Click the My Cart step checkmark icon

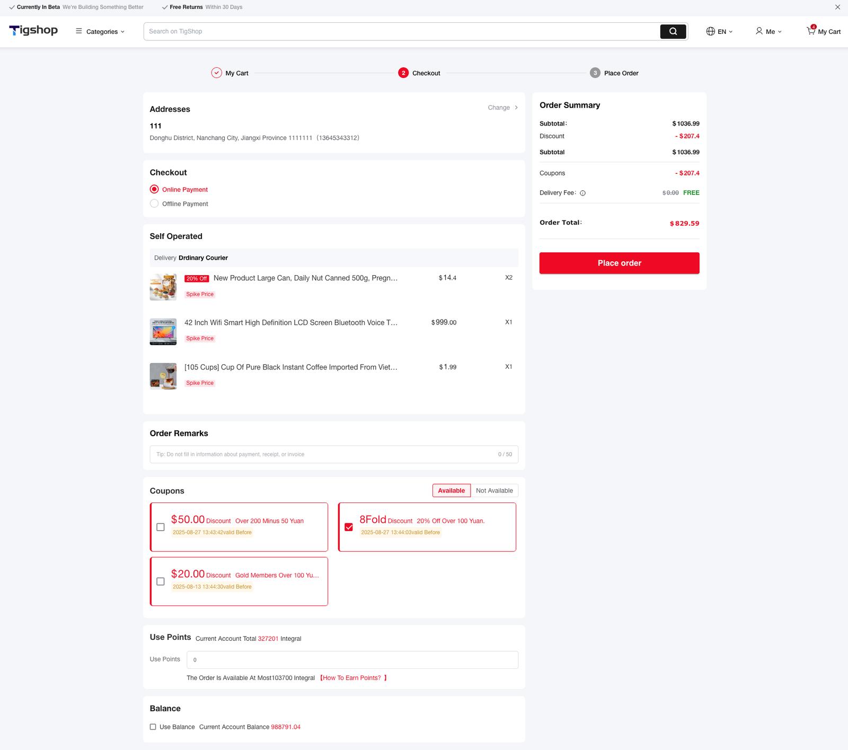tap(216, 73)
